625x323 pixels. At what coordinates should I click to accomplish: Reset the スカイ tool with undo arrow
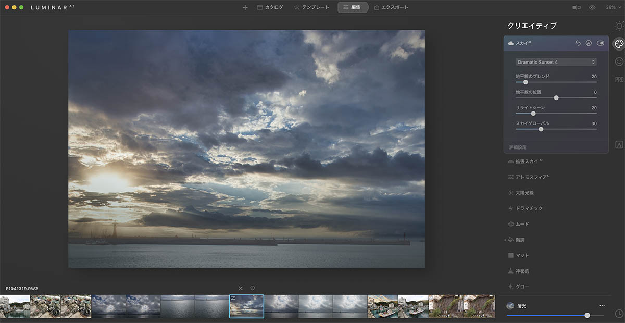point(578,43)
